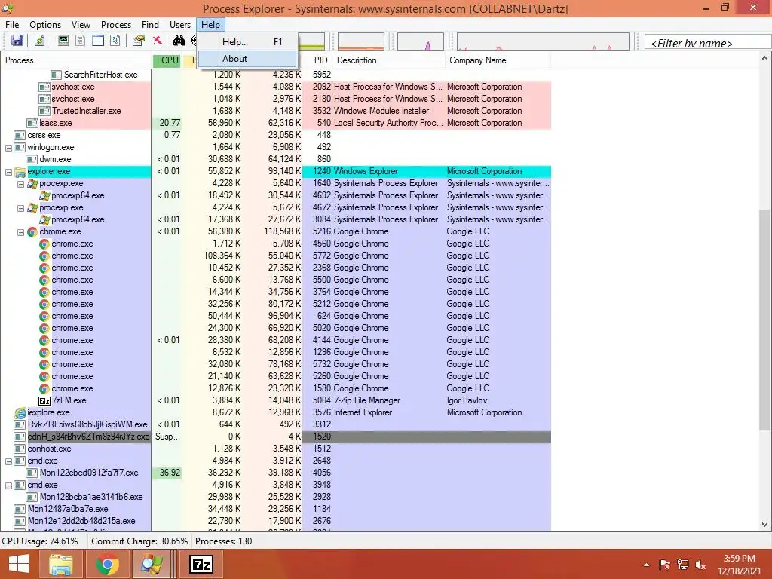The height and width of the screenshot is (579, 772).
Task: Open the process Properties toolbar icon
Action: 139,41
